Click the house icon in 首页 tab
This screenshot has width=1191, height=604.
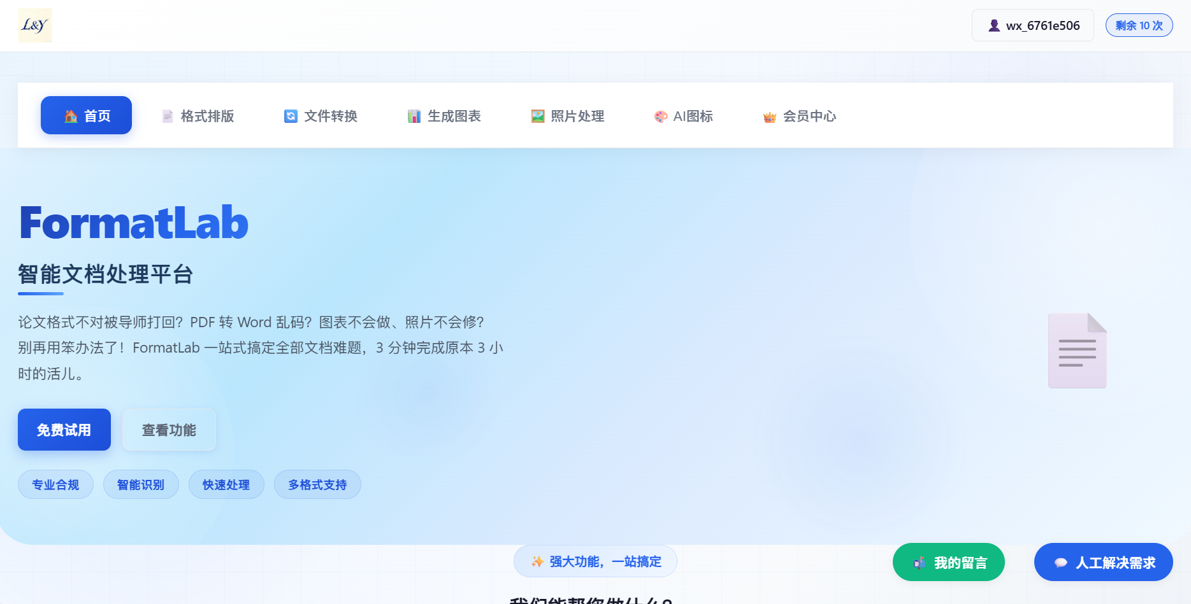[x=71, y=116]
